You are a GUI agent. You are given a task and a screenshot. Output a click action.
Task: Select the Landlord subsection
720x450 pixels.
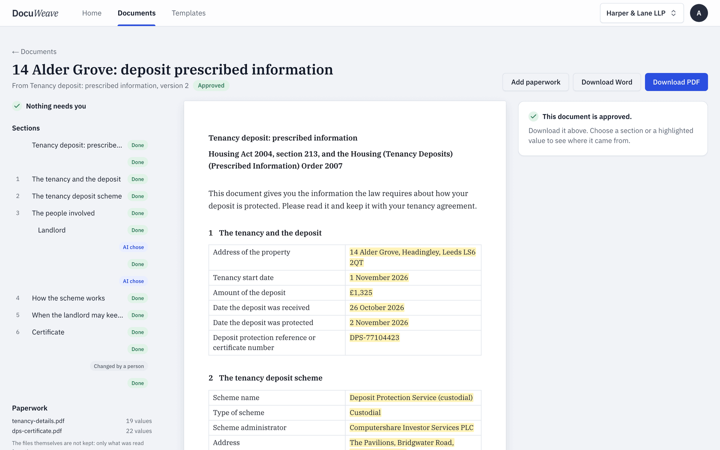click(80, 230)
